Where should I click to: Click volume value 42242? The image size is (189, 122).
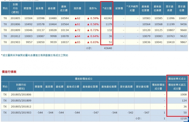point(108,18)
